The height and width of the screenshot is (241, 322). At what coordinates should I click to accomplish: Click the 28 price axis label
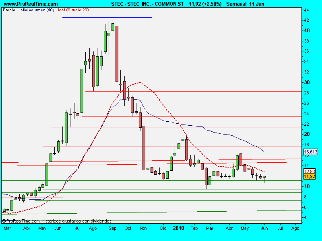tap(307, 93)
